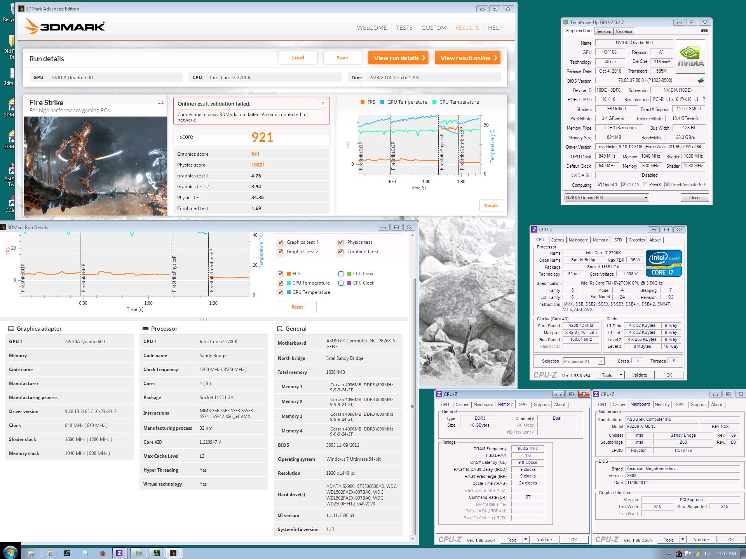Click the OpenCL checkbox in GPU-Z

coord(599,185)
